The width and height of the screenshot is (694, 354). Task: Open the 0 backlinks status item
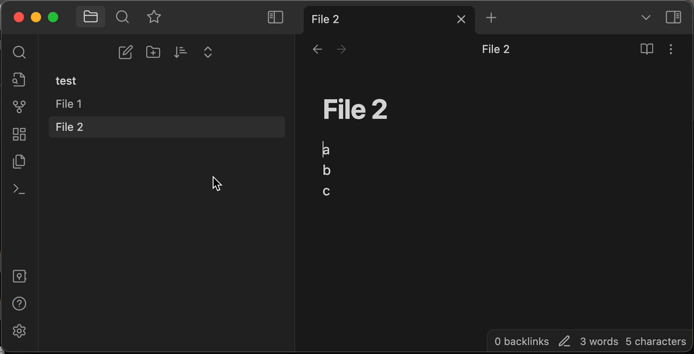pyautogui.click(x=522, y=342)
